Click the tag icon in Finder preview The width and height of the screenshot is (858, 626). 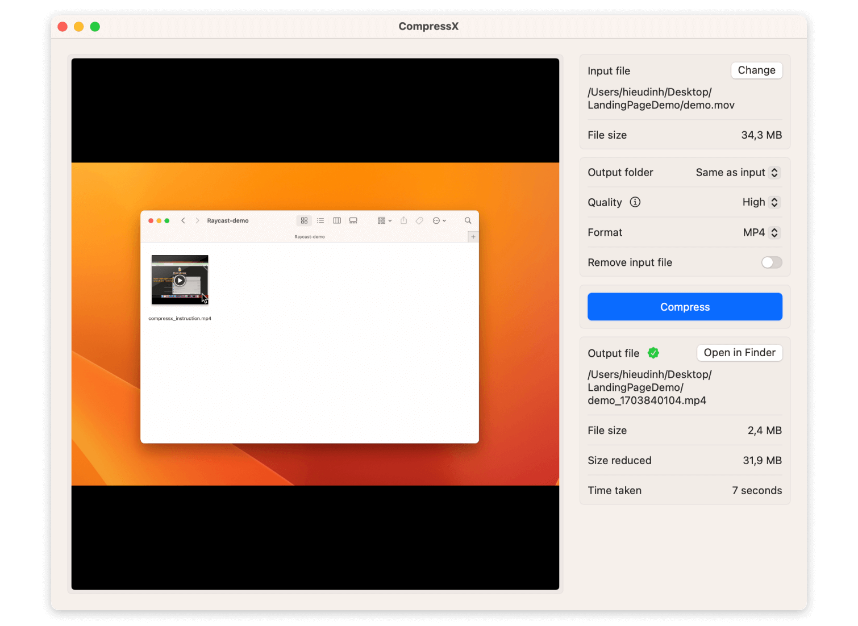tap(419, 220)
